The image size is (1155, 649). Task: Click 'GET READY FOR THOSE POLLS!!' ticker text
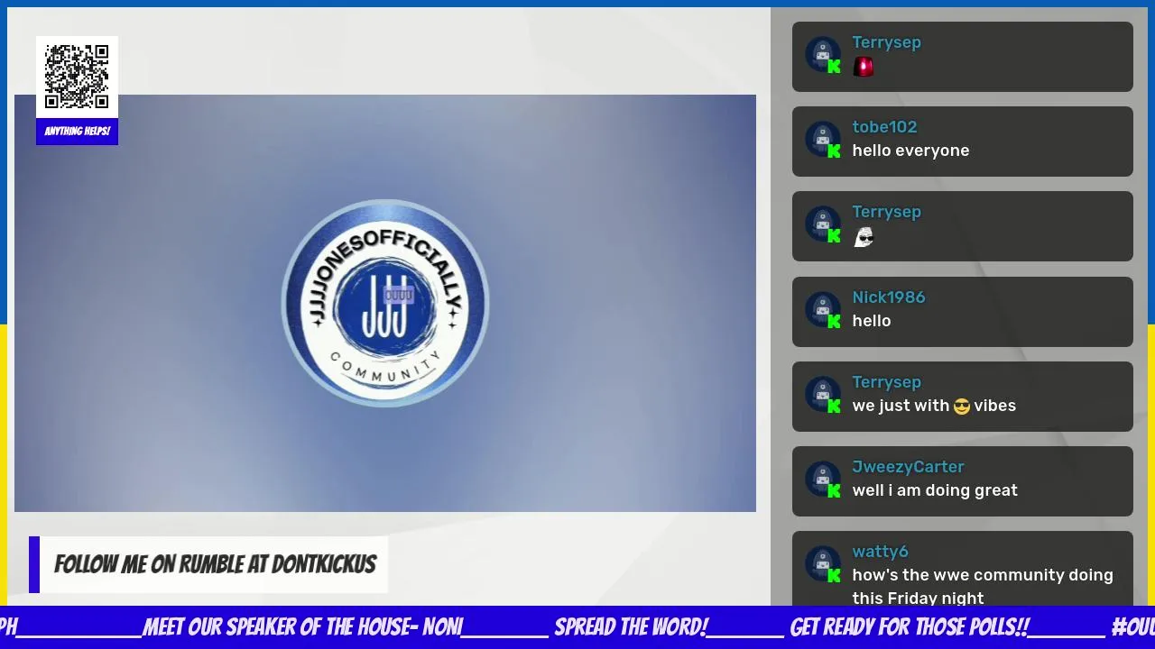click(909, 627)
